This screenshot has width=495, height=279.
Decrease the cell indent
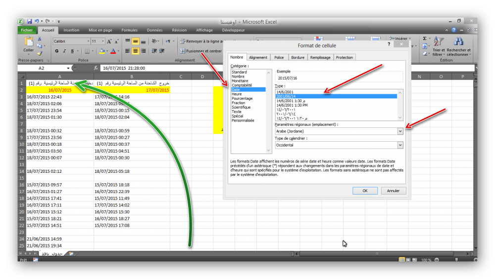[154, 51]
